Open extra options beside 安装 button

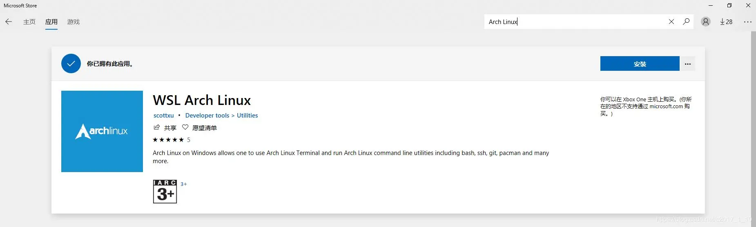[x=688, y=64]
